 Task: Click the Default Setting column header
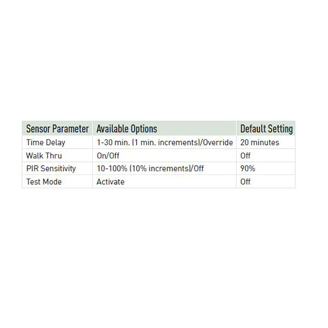pyautogui.click(x=266, y=128)
